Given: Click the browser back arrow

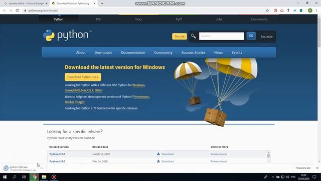Looking at the screenshot, I should [5, 11].
